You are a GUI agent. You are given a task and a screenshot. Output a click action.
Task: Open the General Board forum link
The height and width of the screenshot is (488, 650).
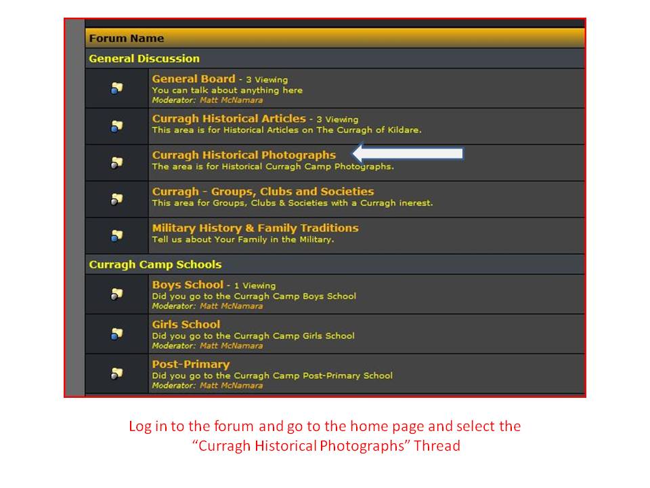[x=194, y=79]
